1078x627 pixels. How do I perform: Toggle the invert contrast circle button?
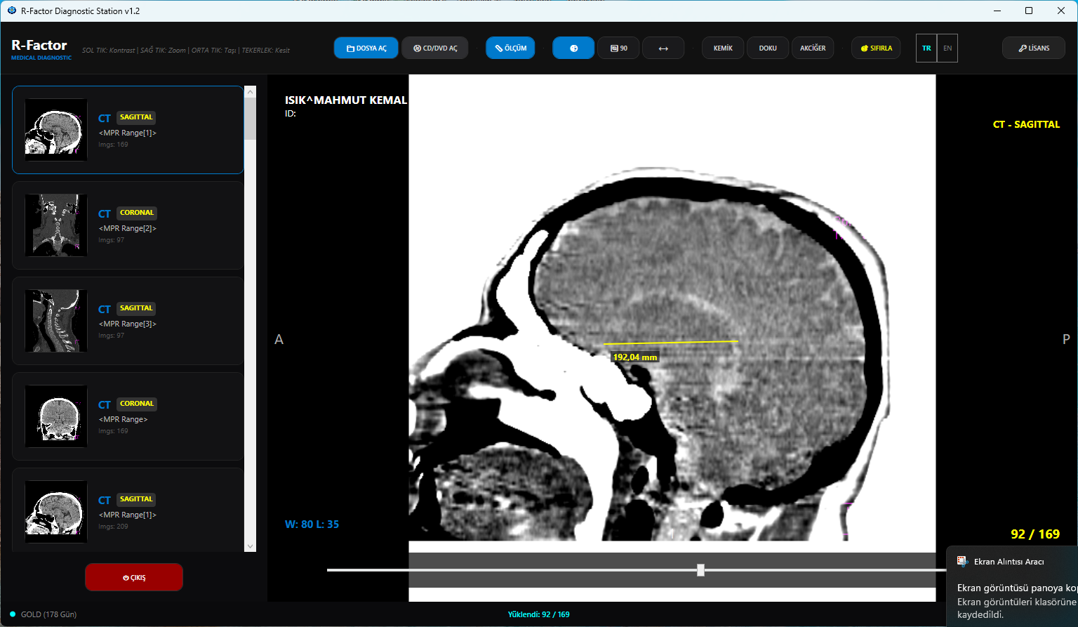573,48
